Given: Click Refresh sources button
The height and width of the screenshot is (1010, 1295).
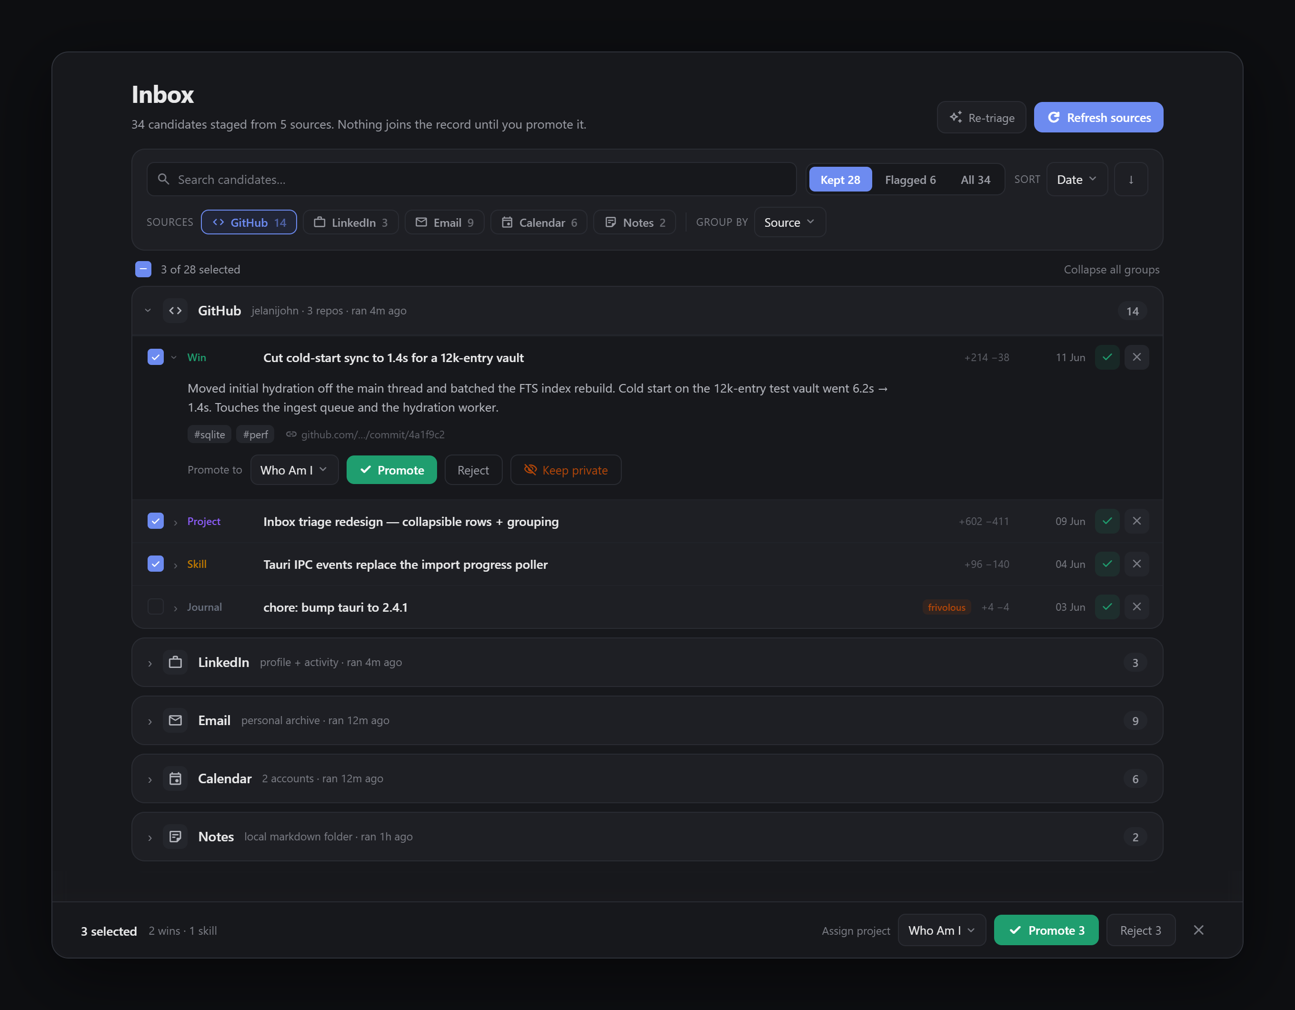Looking at the screenshot, I should (x=1098, y=118).
